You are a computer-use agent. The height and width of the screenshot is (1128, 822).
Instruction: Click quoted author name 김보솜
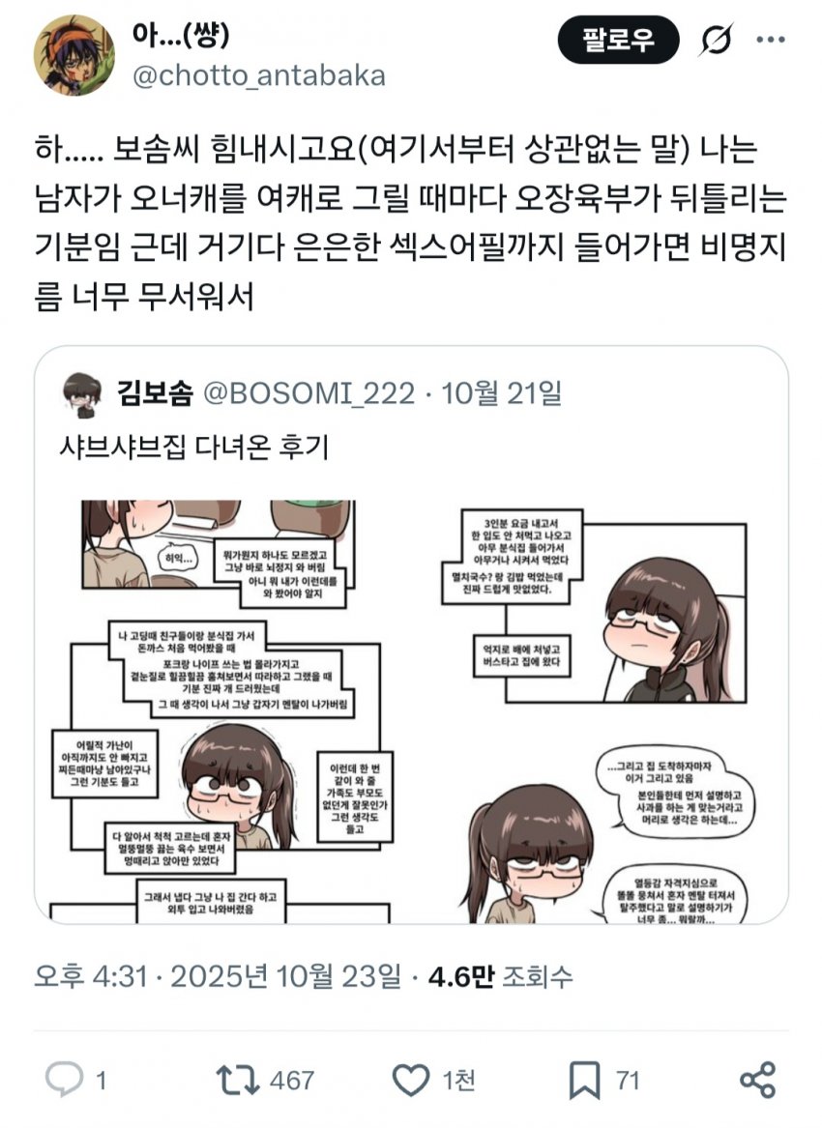pos(155,393)
